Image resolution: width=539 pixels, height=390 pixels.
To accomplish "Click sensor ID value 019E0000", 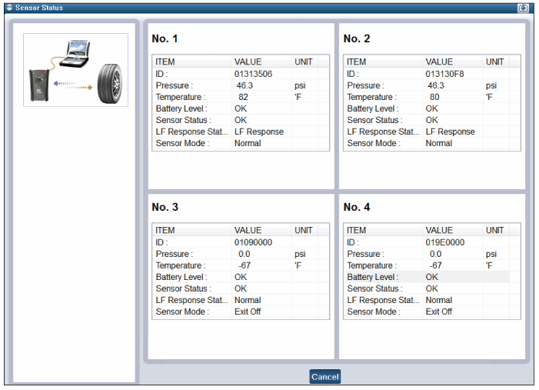I will [x=444, y=242].
